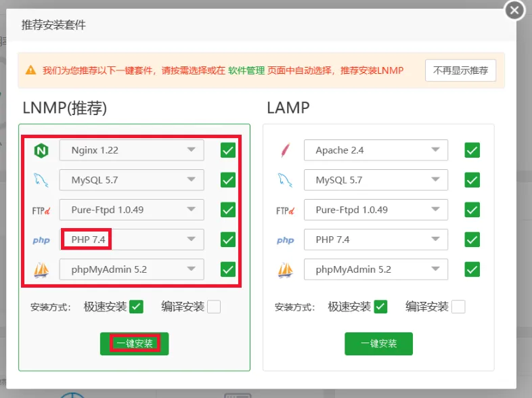Uncheck the Nginx 1.22 checkbox
The height and width of the screenshot is (398, 532).
[x=228, y=150]
